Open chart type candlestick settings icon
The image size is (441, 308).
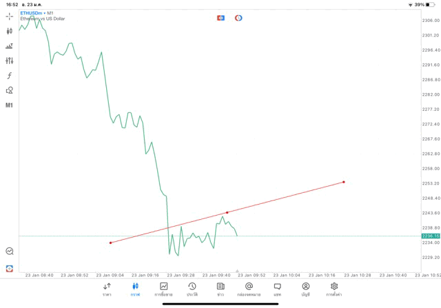10,31
